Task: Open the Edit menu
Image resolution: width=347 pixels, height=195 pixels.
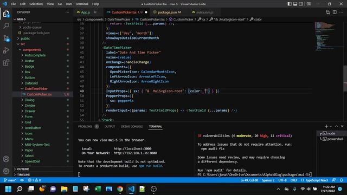Action: [23, 4]
